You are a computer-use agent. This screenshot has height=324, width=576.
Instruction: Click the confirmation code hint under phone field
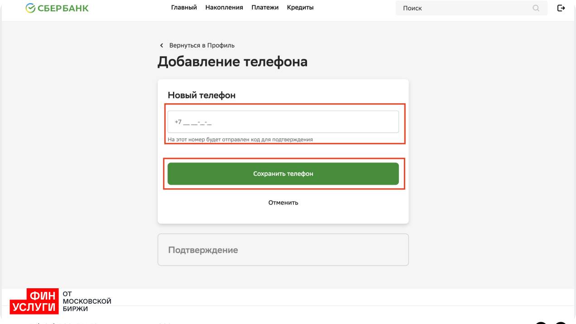click(240, 140)
